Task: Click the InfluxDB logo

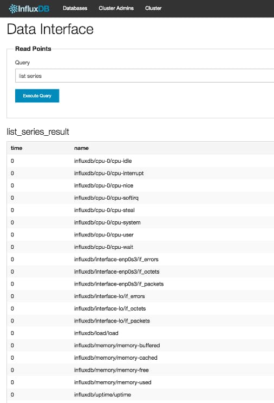Action: (29, 9)
